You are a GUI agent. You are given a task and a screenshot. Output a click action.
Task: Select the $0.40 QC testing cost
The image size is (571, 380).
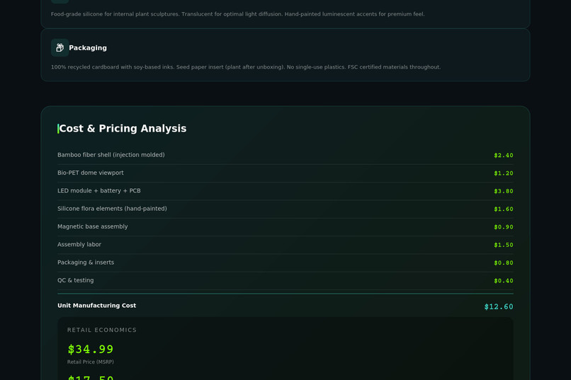click(x=503, y=281)
